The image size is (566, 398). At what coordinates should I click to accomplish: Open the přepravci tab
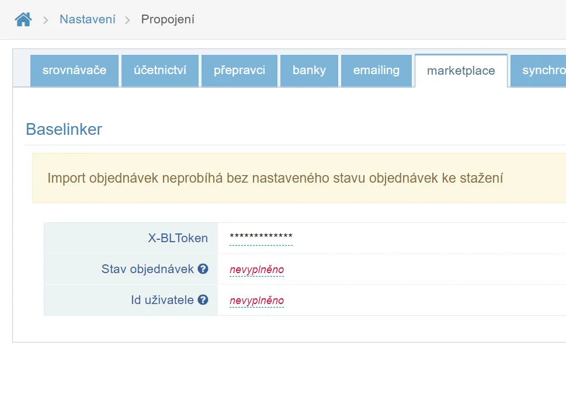pos(239,71)
